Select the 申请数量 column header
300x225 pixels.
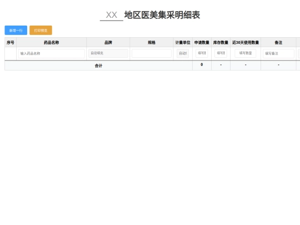coord(202,42)
